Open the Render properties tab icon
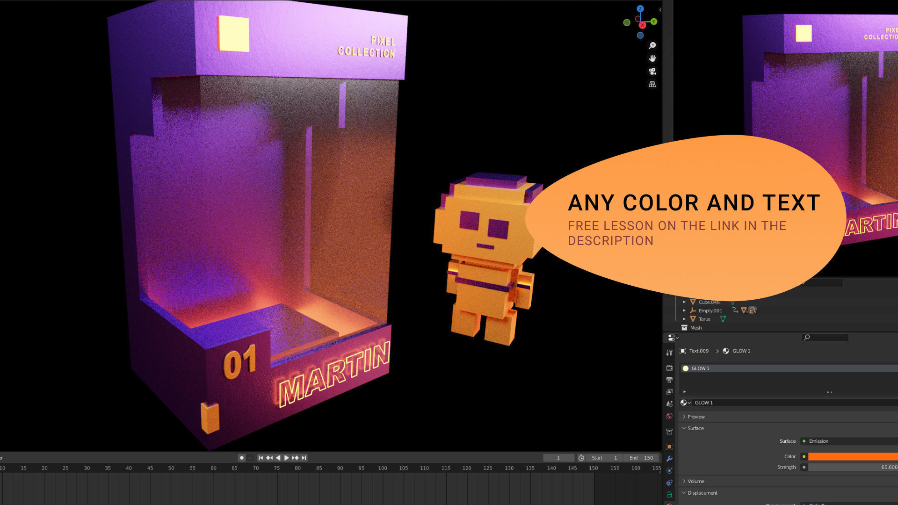Image resolution: width=898 pixels, height=505 pixels. tap(669, 368)
